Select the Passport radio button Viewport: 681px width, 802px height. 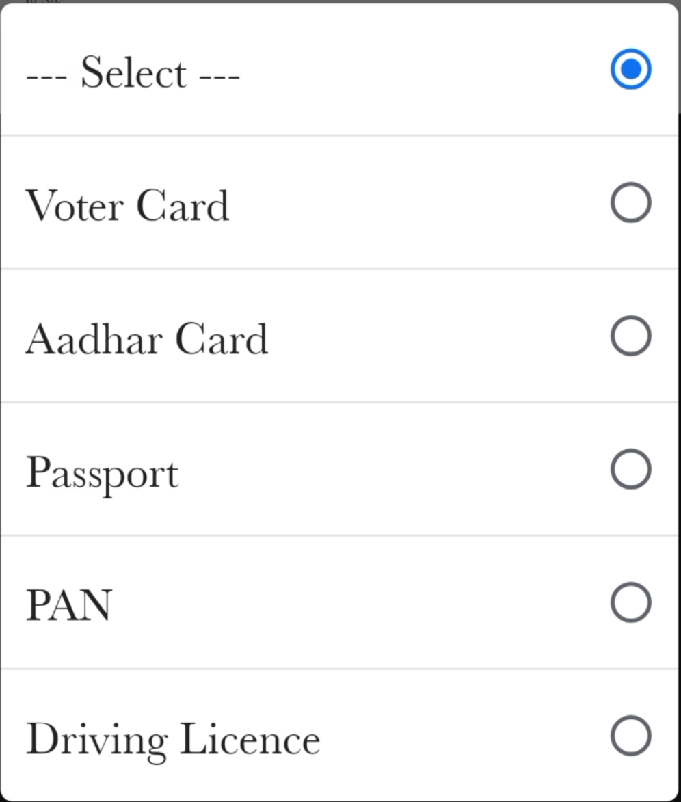pos(630,470)
